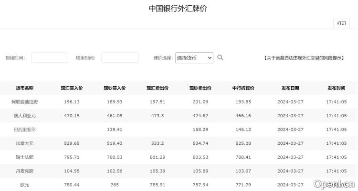Open the 选择货币 currency dropdown
This screenshot has height=191, width=358.
[x=194, y=58]
